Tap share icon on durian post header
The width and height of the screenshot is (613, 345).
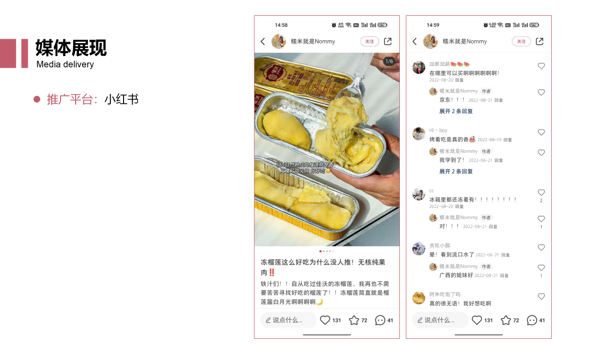[x=388, y=42]
